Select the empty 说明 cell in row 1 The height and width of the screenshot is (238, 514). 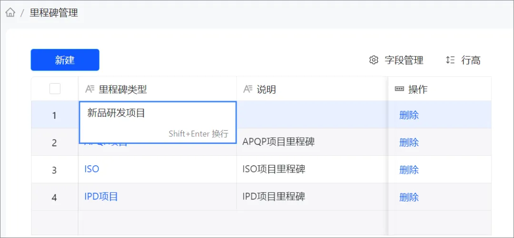pos(312,114)
